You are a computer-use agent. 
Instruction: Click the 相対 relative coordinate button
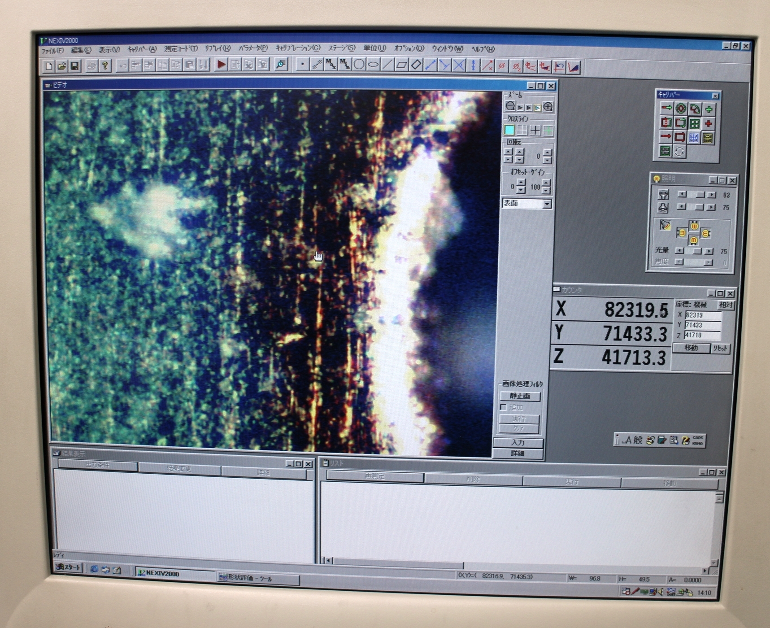point(726,305)
